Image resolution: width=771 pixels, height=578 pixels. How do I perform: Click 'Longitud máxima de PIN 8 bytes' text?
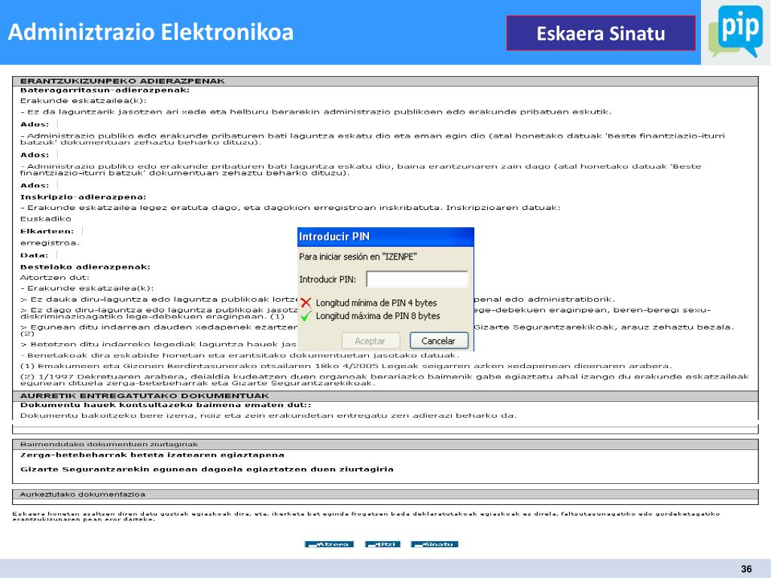coord(378,316)
